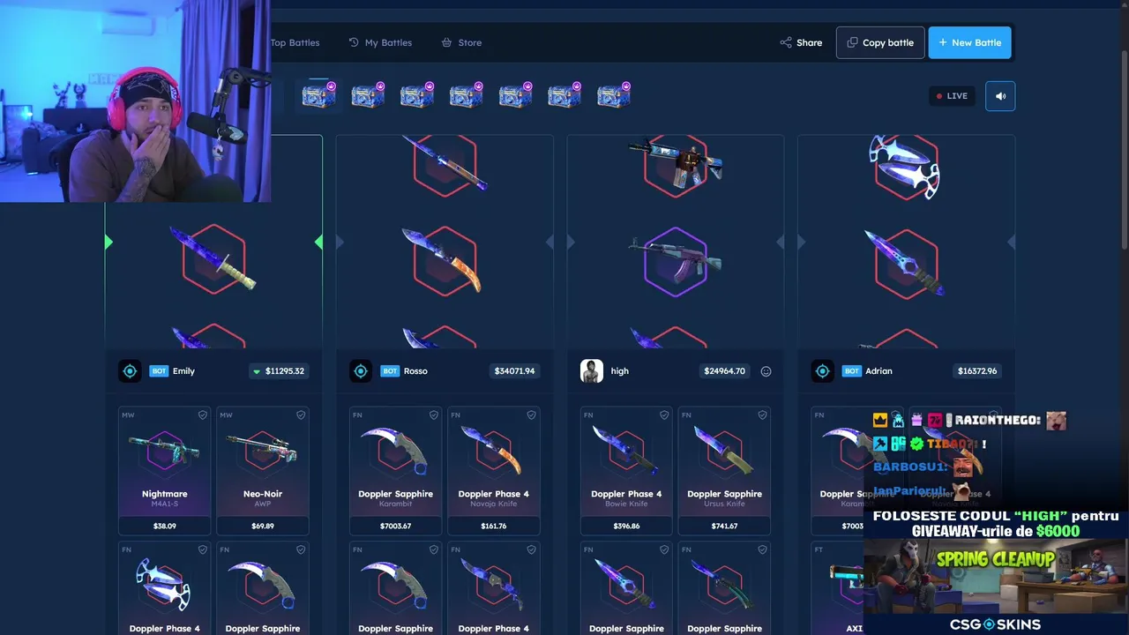Click the BOT badge beside Adrian
Screen dimensions: 1129x635
coord(852,371)
